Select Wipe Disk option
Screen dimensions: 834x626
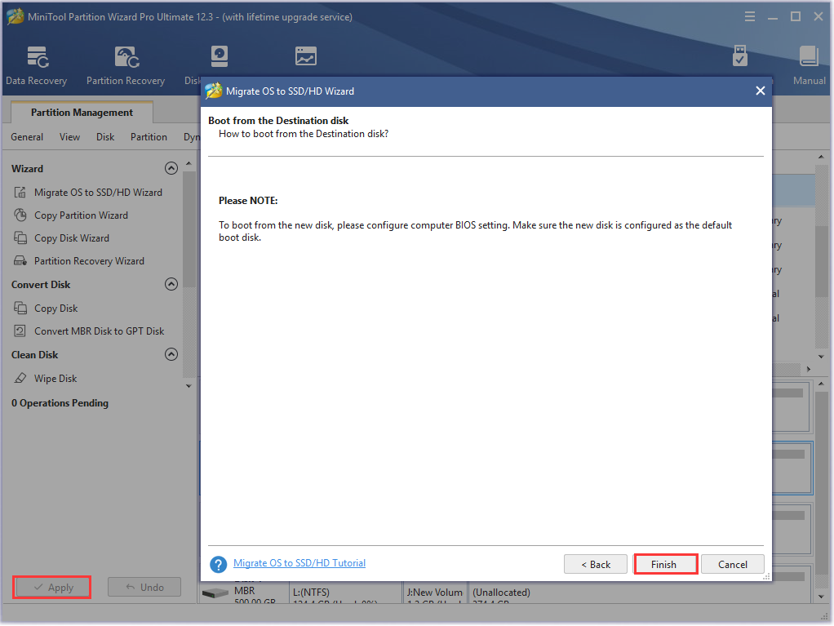(x=55, y=378)
